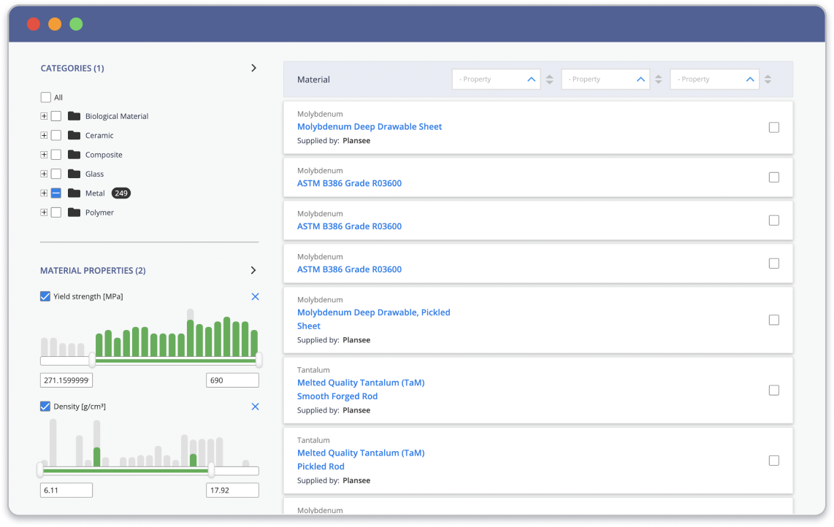Check the All categories checkbox
The image size is (834, 527).
tap(46, 97)
